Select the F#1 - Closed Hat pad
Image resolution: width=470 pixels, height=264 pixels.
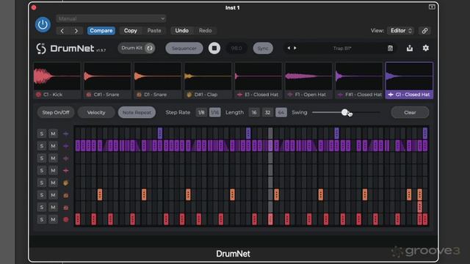(x=359, y=80)
